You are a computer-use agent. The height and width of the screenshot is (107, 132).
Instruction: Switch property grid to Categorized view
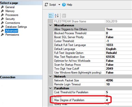tap(51, 16)
